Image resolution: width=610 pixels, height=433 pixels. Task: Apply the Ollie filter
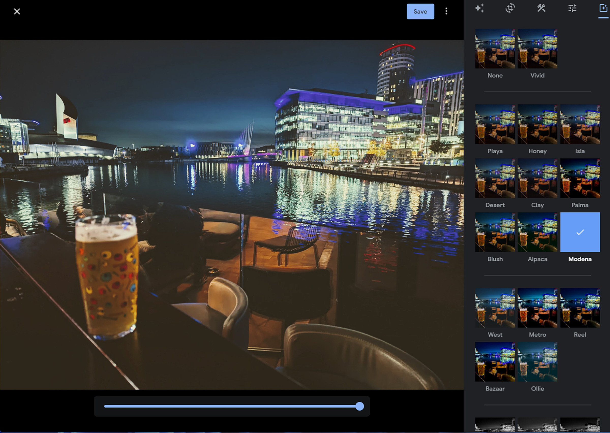537,362
